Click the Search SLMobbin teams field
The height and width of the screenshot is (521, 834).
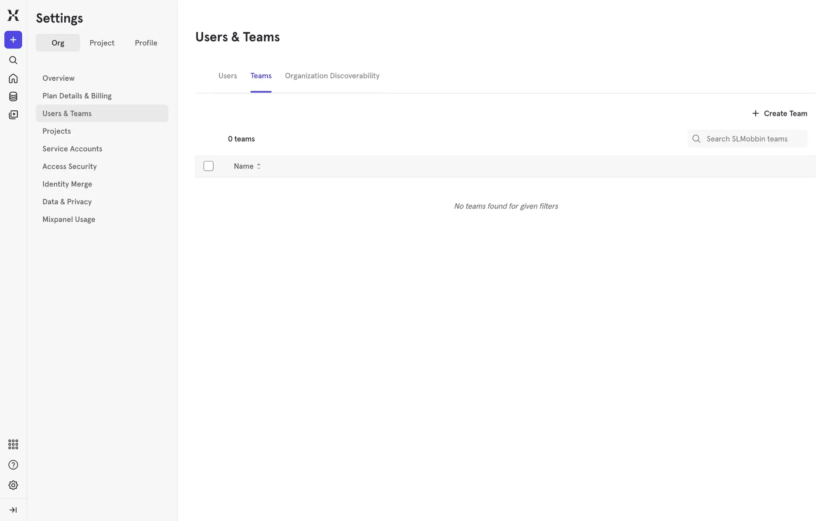(x=754, y=139)
